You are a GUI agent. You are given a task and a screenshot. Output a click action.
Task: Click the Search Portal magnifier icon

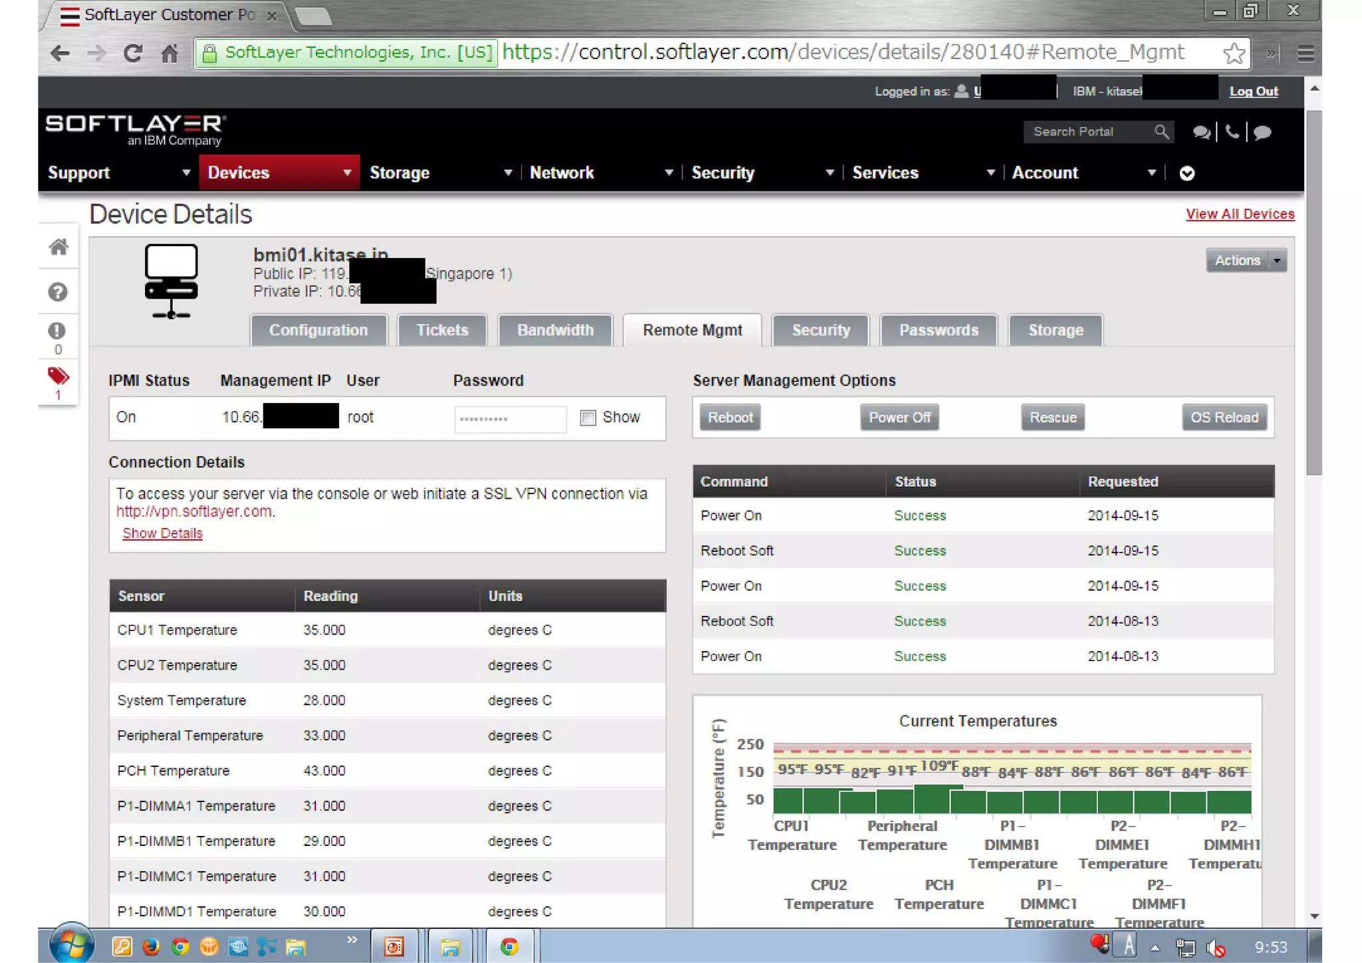coord(1161,132)
